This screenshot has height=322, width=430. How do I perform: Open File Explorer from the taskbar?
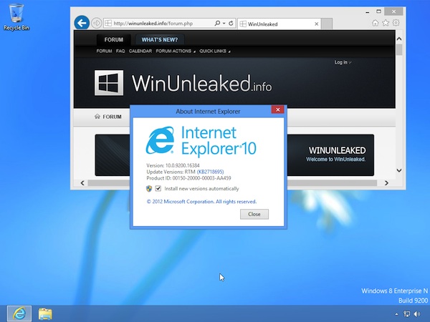point(45,314)
